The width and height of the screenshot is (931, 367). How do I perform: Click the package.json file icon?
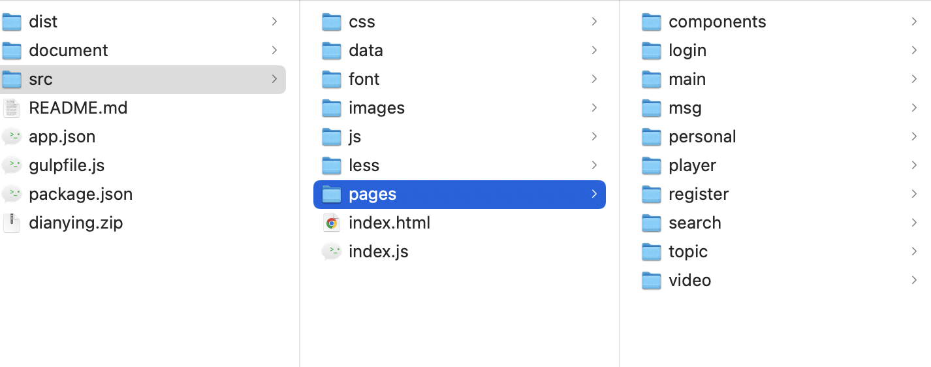(x=12, y=194)
